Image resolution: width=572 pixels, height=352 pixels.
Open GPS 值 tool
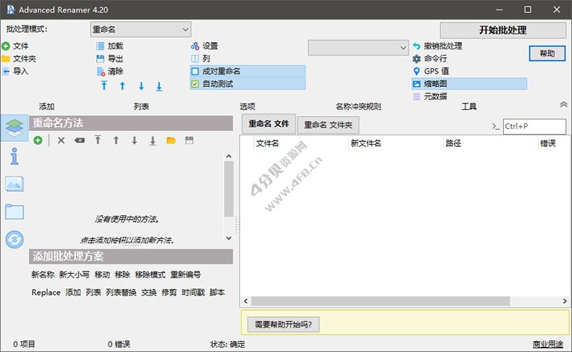pos(416,71)
